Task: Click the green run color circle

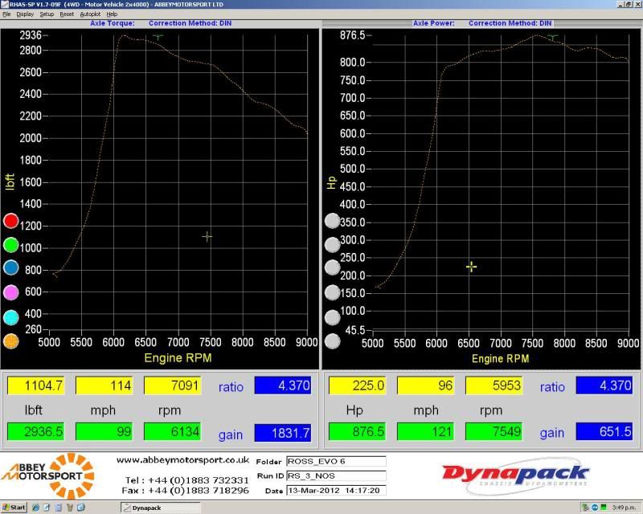Action: pos(11,245)
